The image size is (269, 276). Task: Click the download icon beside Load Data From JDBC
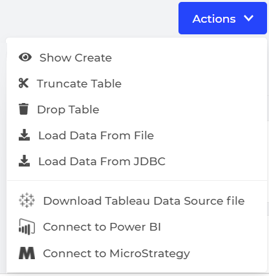click(24, 161)
